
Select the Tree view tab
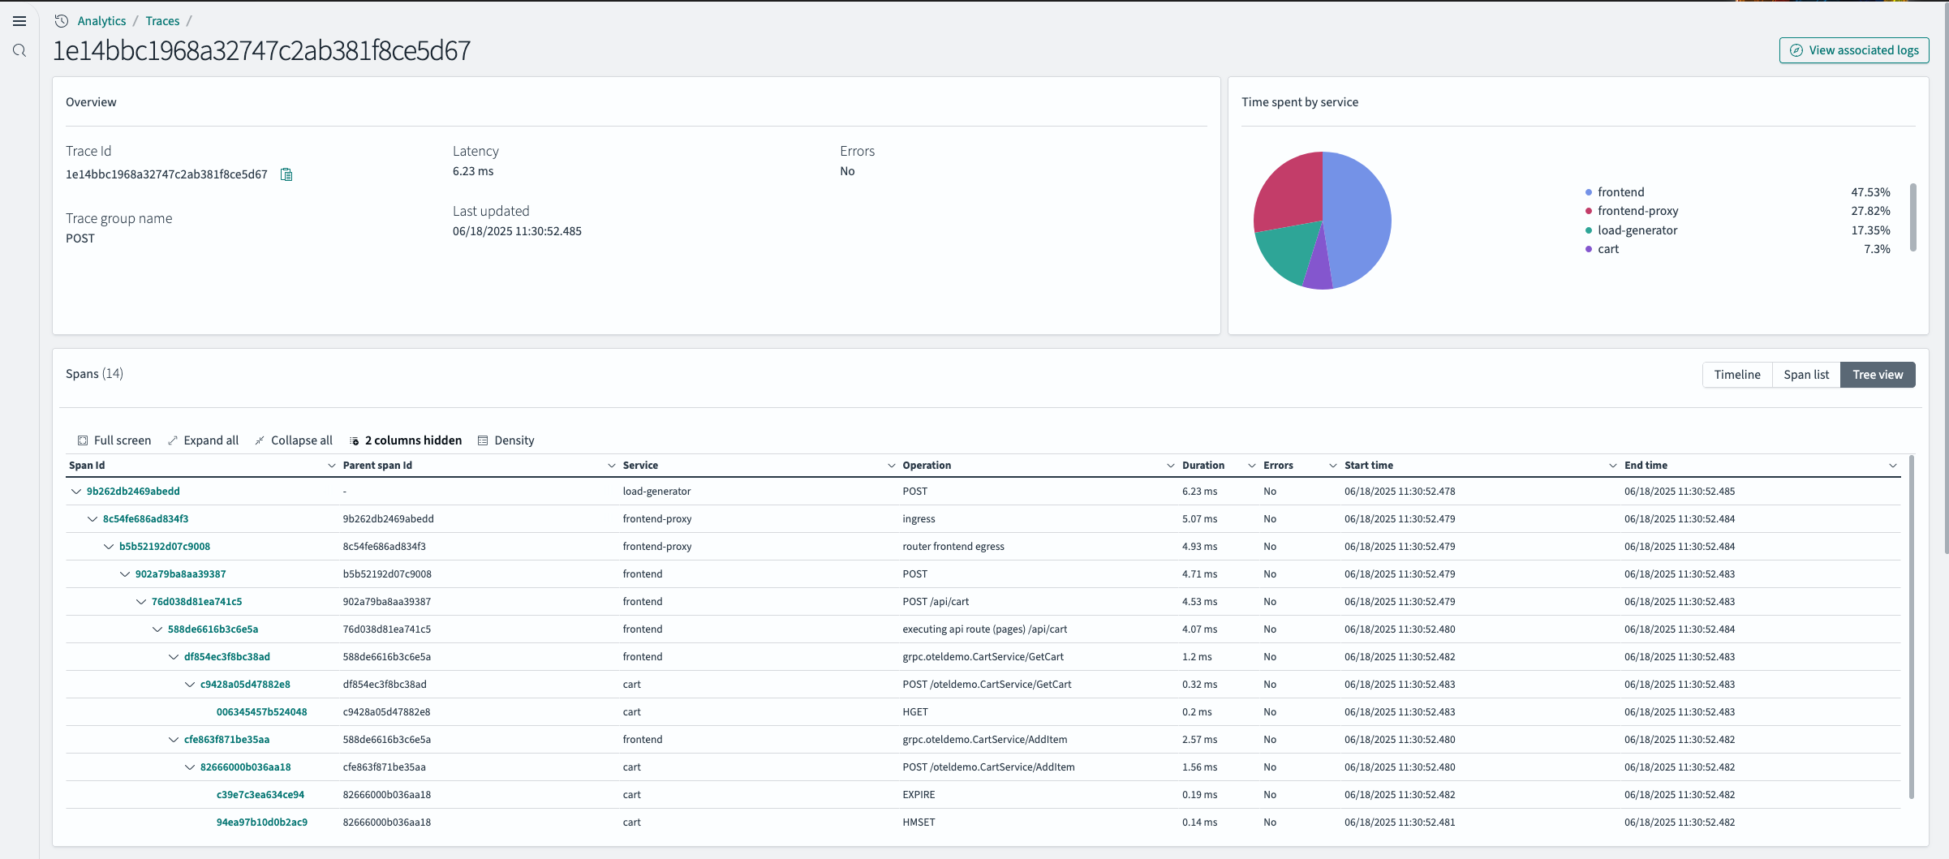click(1878, 374)
